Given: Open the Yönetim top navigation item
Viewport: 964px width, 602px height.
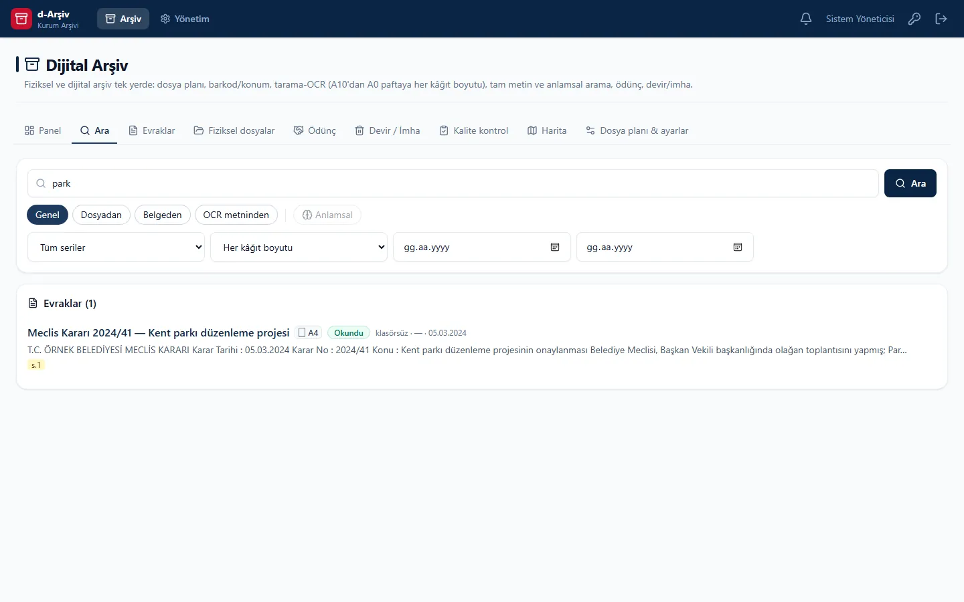Looking at the screenshot, I should point(185,19).
